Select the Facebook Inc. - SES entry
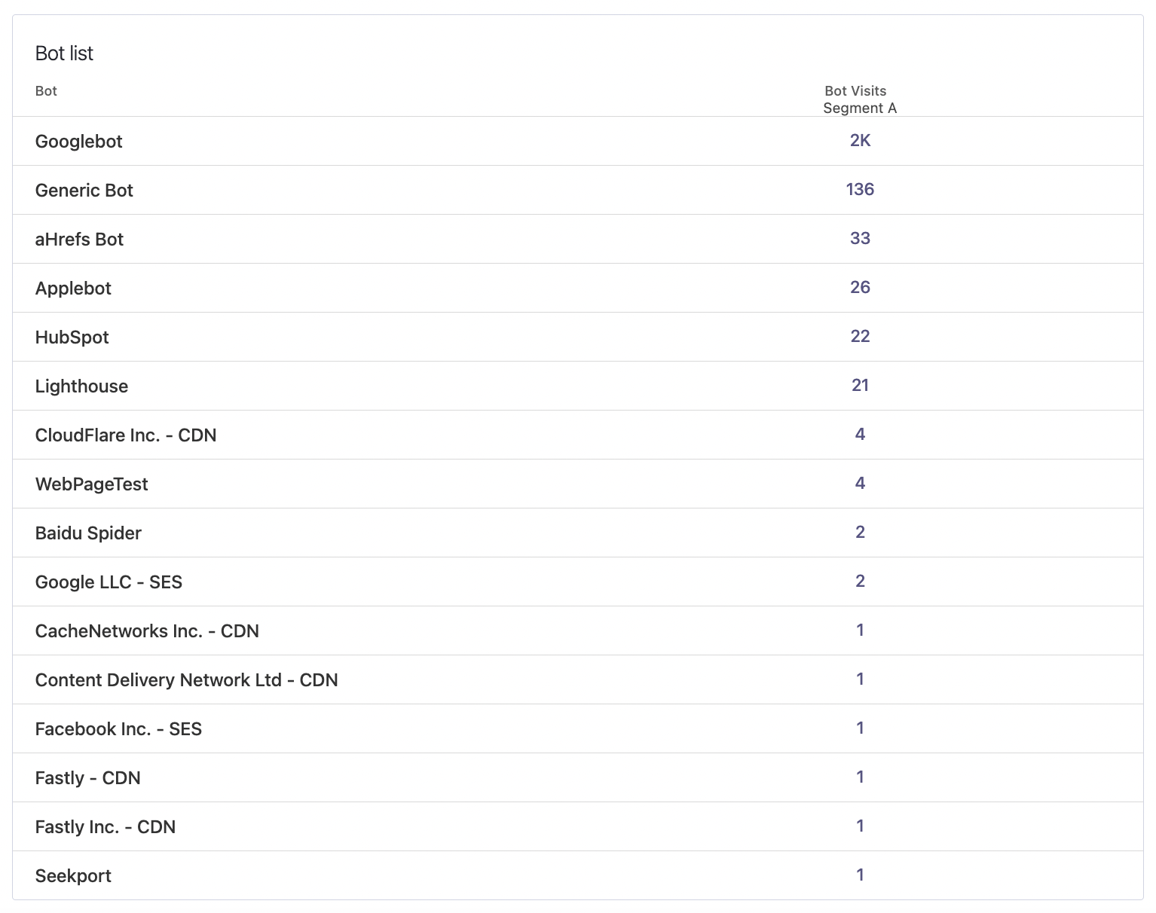 click(x=118, y=728)
